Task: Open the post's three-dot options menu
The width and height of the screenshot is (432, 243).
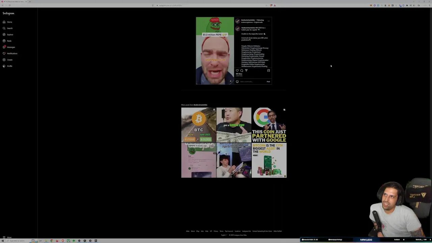Action: (269, 21)
